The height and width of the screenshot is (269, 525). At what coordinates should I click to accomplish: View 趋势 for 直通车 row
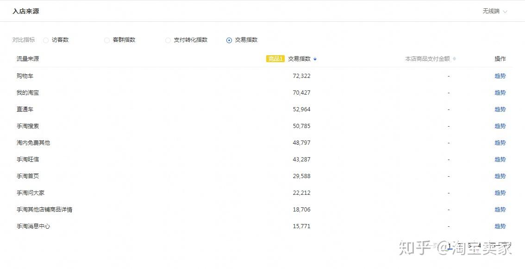(x=500, y=109)
